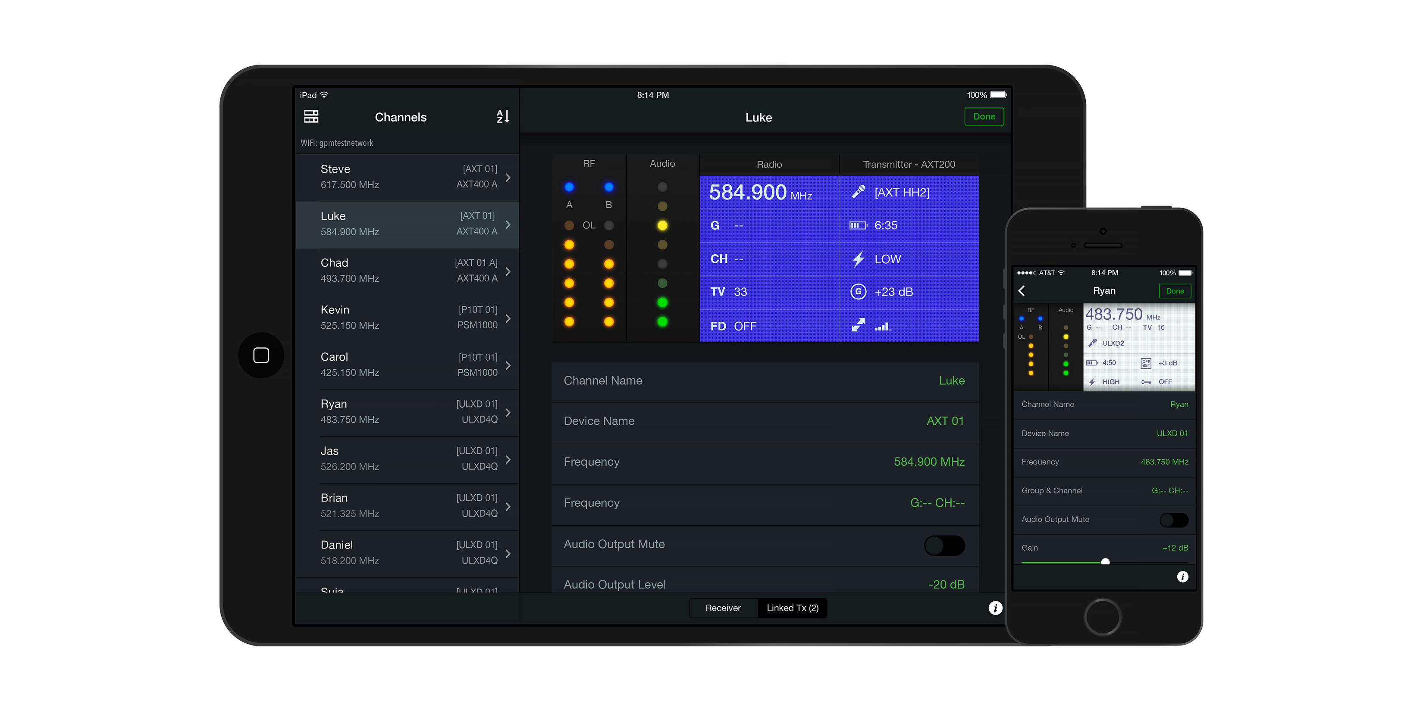Open Ryan channel chevron

tap(508, 412)
